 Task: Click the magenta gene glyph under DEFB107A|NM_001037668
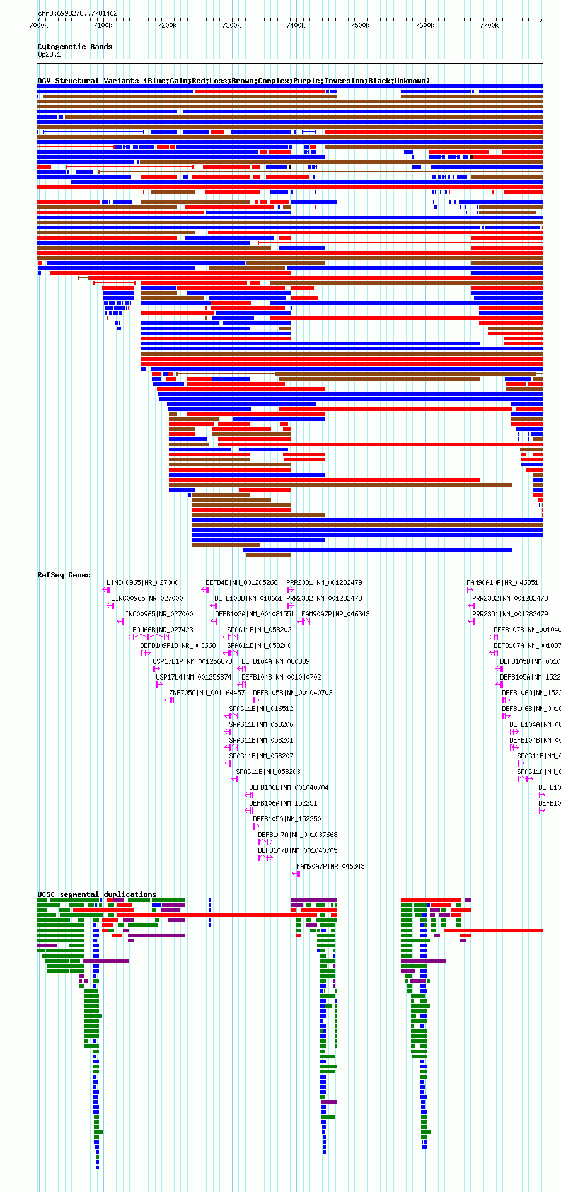point(265,842)
